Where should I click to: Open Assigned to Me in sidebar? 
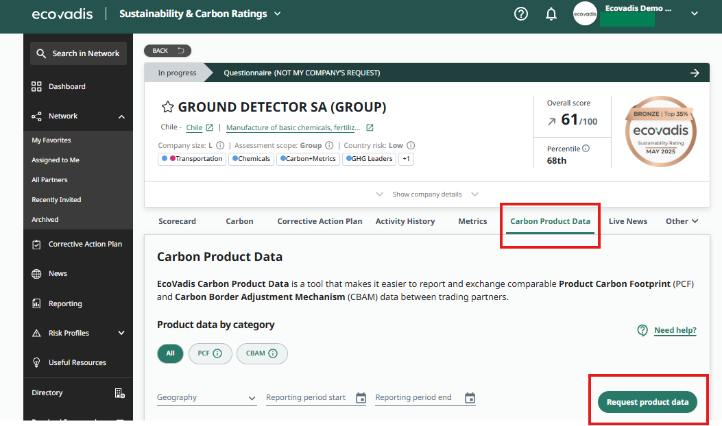pyautogui.click(x=56, y=160)
